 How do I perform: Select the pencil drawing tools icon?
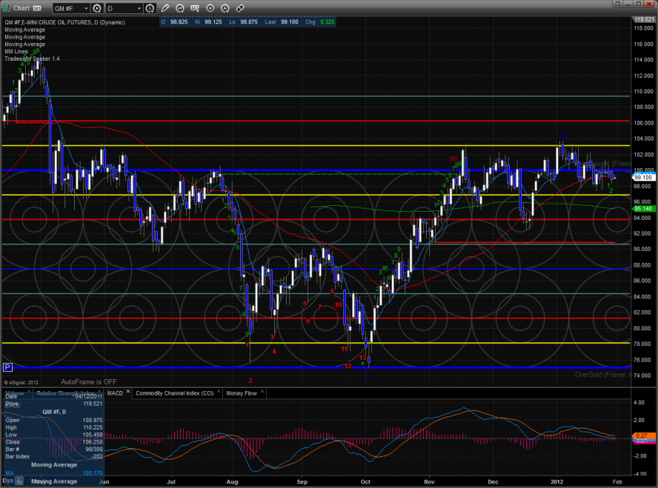[165, 8]
